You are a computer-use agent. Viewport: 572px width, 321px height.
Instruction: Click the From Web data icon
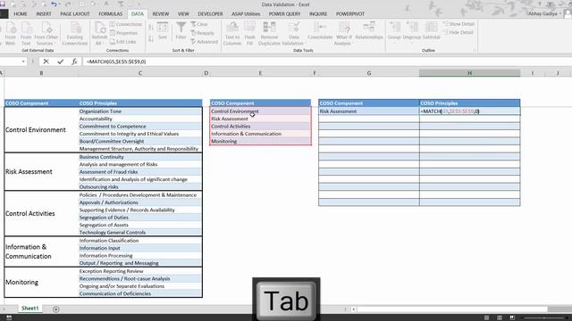(11, 33)
